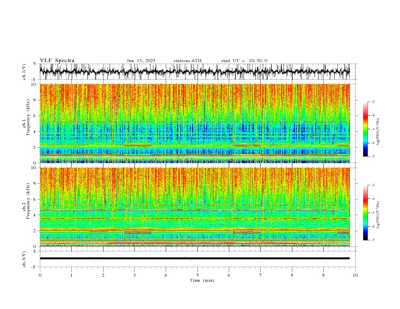Viewport: 400px width, 309px height.
Task: Click the "station=ATH" header label
Action: (x=187, y=61)
